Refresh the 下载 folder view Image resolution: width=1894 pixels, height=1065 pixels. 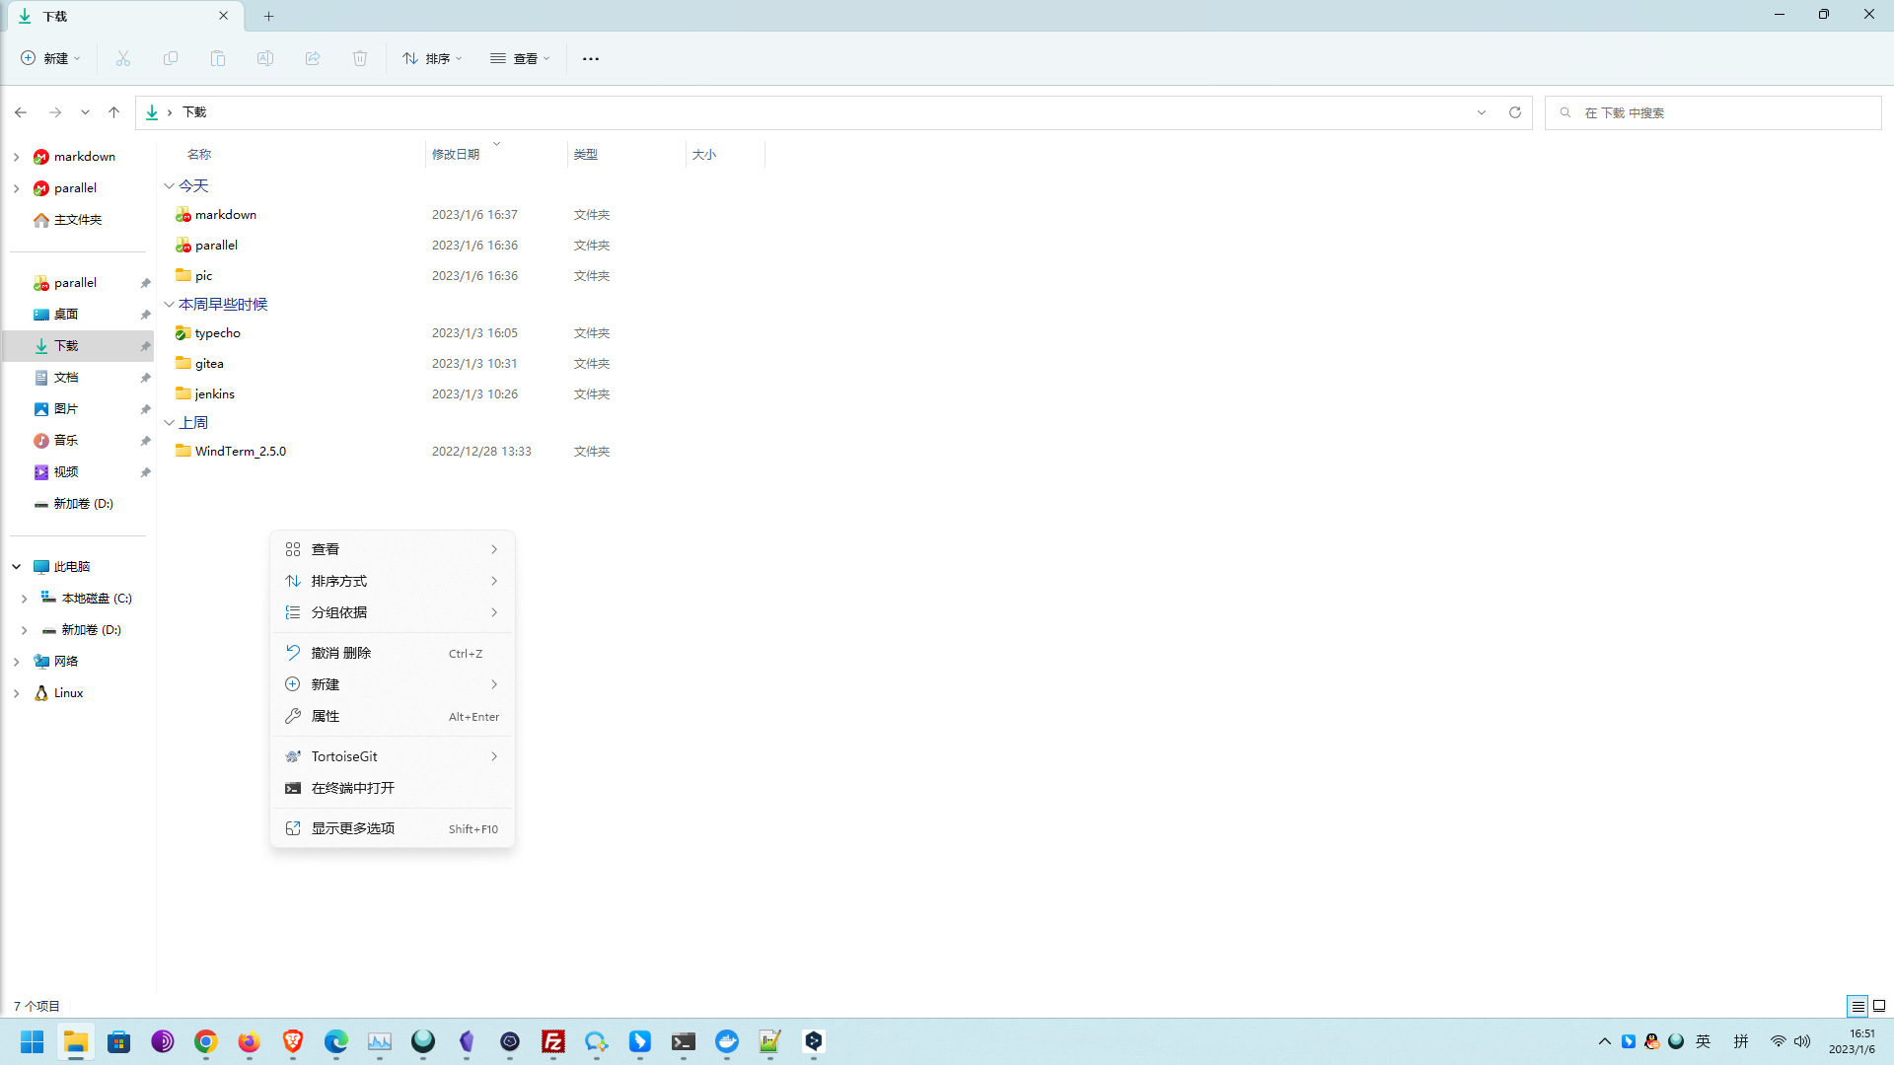(1514, 112)
